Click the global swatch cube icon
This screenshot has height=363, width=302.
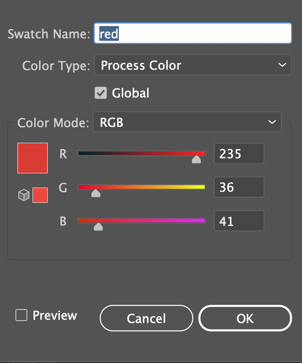[23, 195]
